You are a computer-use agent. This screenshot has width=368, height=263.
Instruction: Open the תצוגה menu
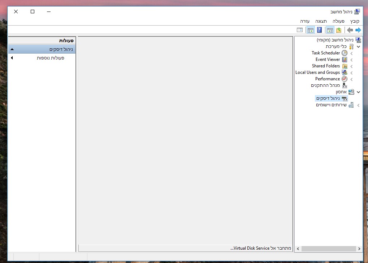[321, 21]
